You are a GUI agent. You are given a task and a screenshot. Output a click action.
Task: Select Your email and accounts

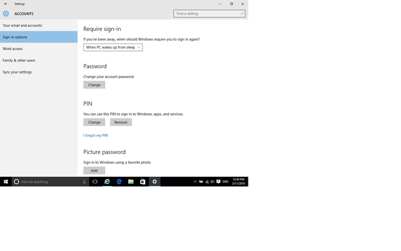pyautogui.click(x=22, y=25)
